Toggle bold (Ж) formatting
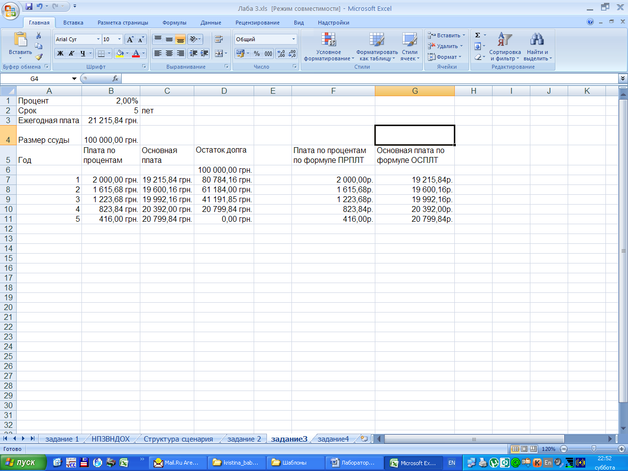Image resolution: width=628 pixels, height=471 pixels. click(x=60, y=53)
